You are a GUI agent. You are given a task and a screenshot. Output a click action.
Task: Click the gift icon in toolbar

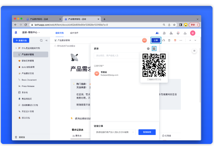[x=175, y=40]
